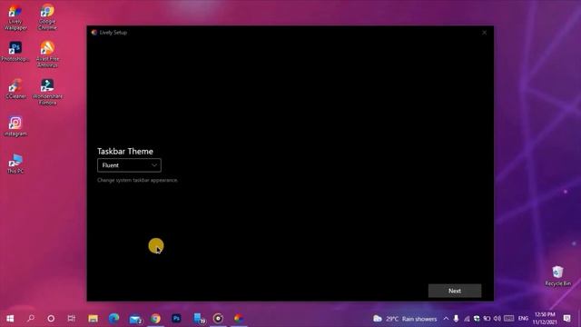Screen dimensions: 581x327
Task: Open taskbar Search
Action: click(31, 319)
